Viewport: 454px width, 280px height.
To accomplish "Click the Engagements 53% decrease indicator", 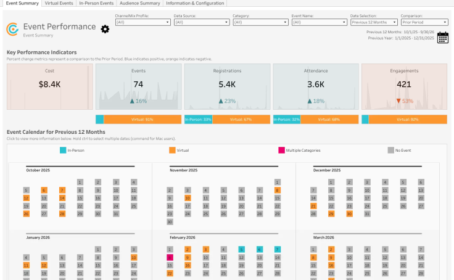I will point(405,101).
